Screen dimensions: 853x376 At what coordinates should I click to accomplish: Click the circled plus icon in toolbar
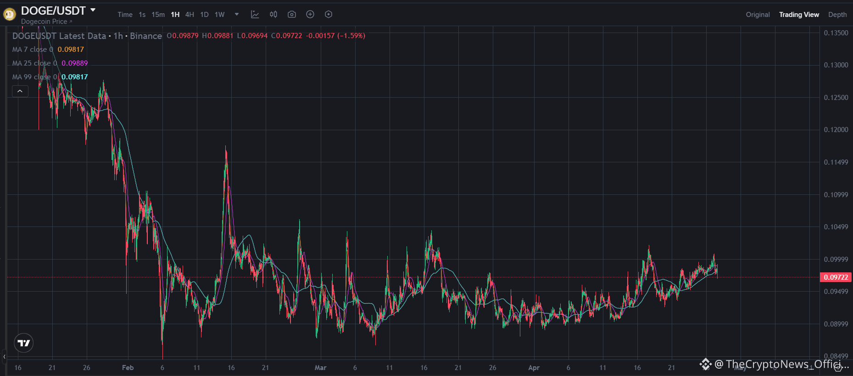pos(310,14)
